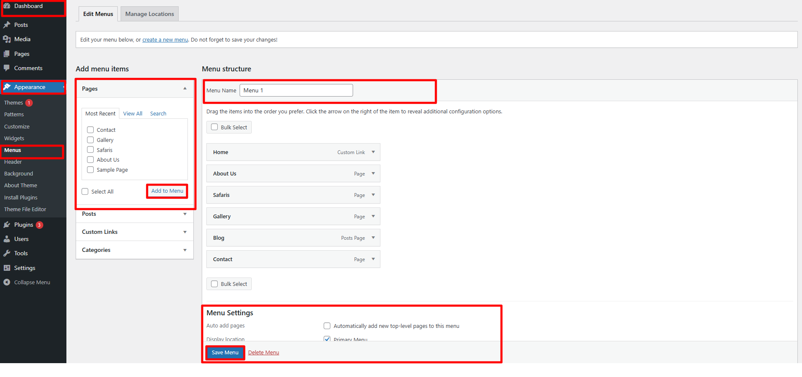The width and height of the screenshot is (802, 377).
Task: Open the Customize submenu item
Action: pyautogui.click(x=17, y=126)
